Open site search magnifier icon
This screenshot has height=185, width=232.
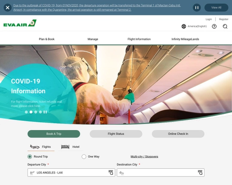225,27
